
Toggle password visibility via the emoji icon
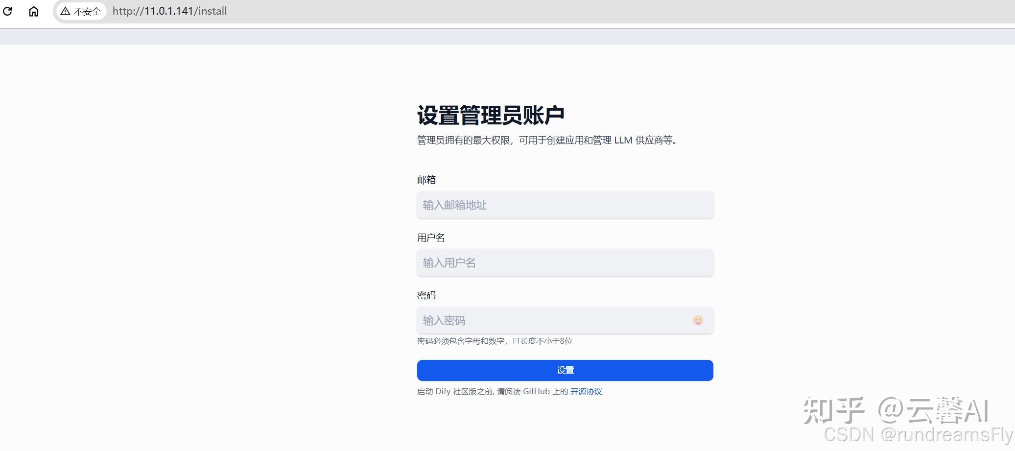pos(698,321)
